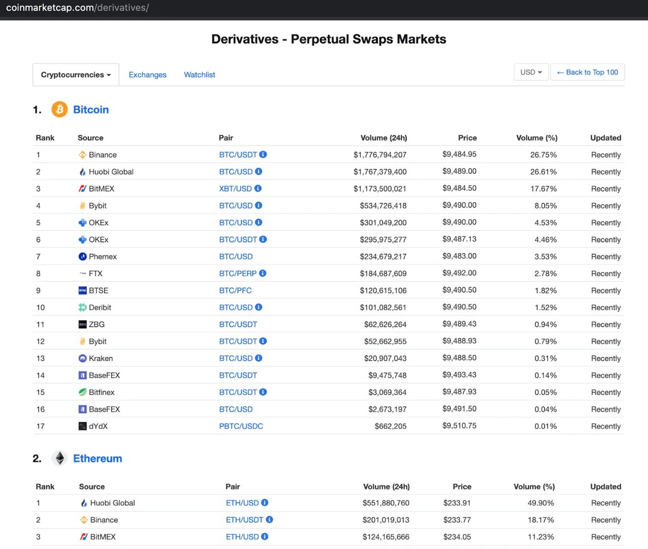Click the Volume (%) header in Ethereum table

[534, 486]
